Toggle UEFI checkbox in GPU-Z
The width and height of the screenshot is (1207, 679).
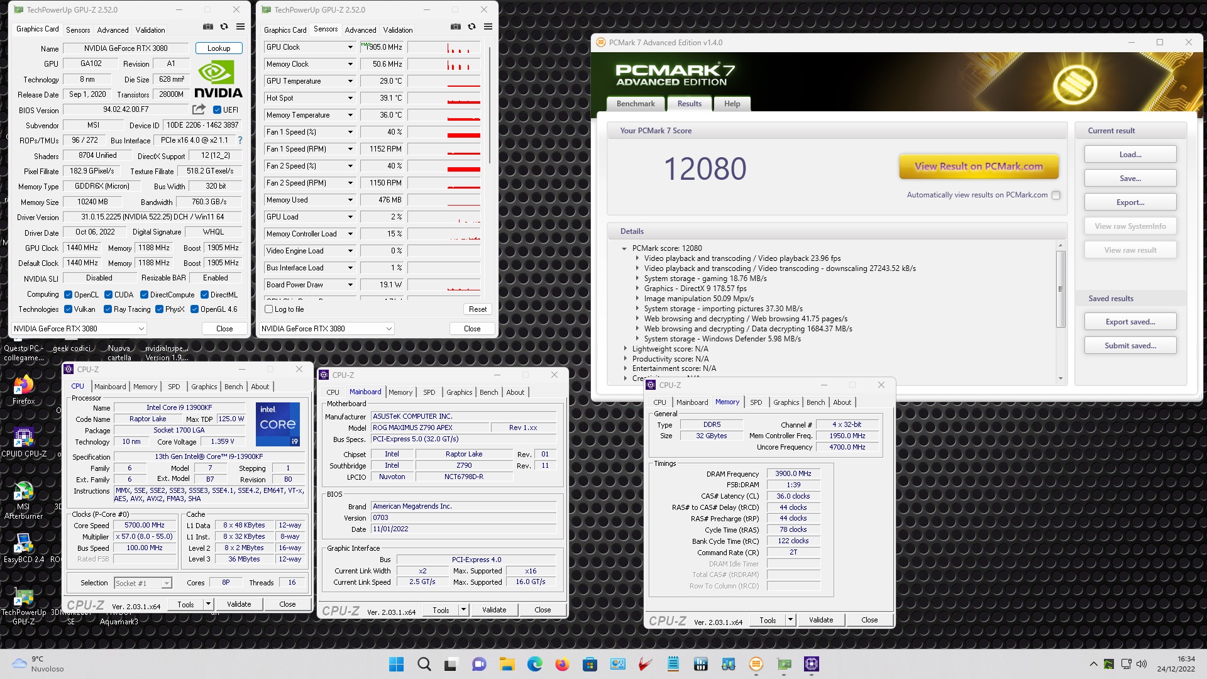coord(217,109)
